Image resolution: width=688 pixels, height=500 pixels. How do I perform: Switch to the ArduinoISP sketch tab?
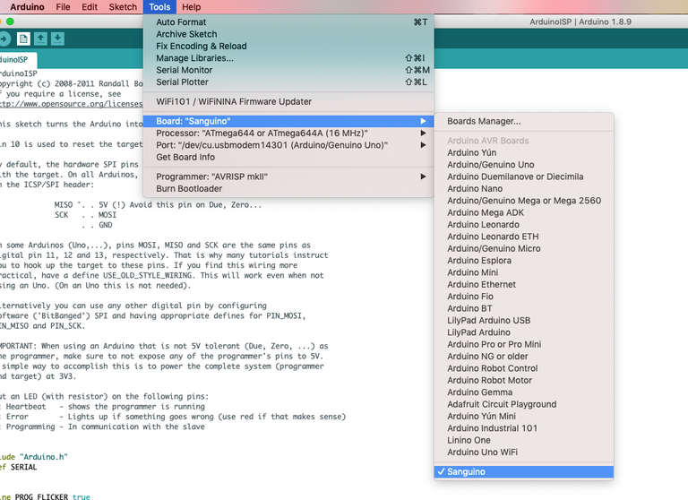click(18, 59)
